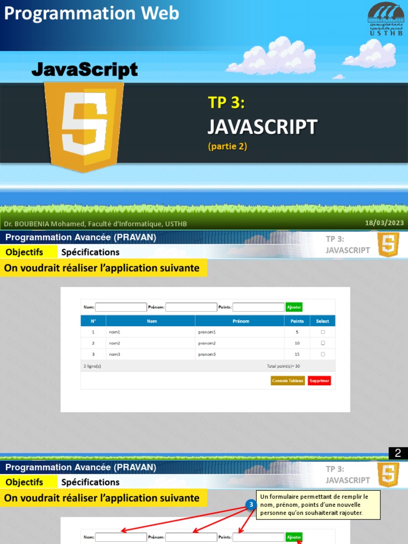This screenshot has height=544, width=408.
Task: Click the points value 15 in row nom3
Action: tap(297, 354)
